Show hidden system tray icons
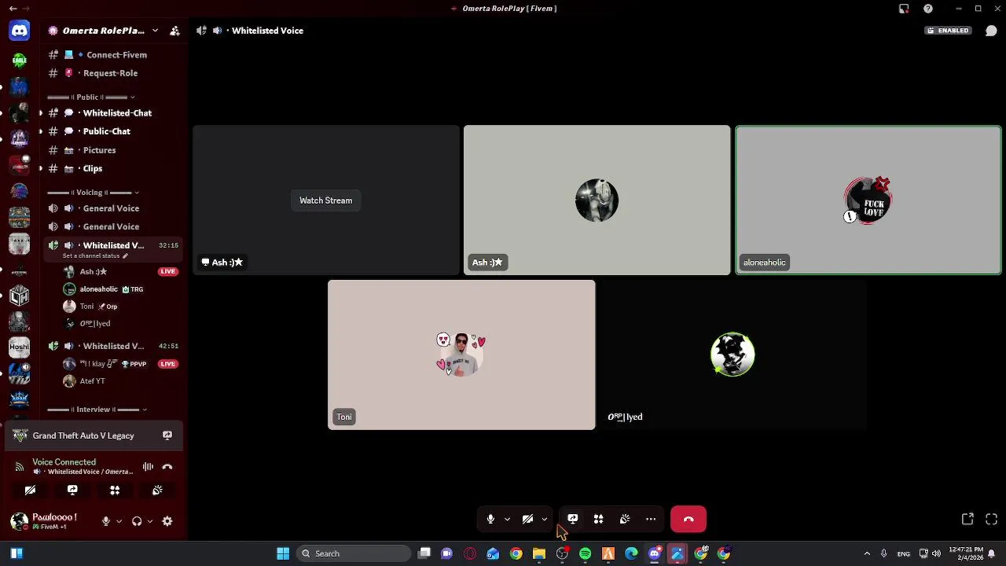 pyautogui.click(x=867, y=553)
